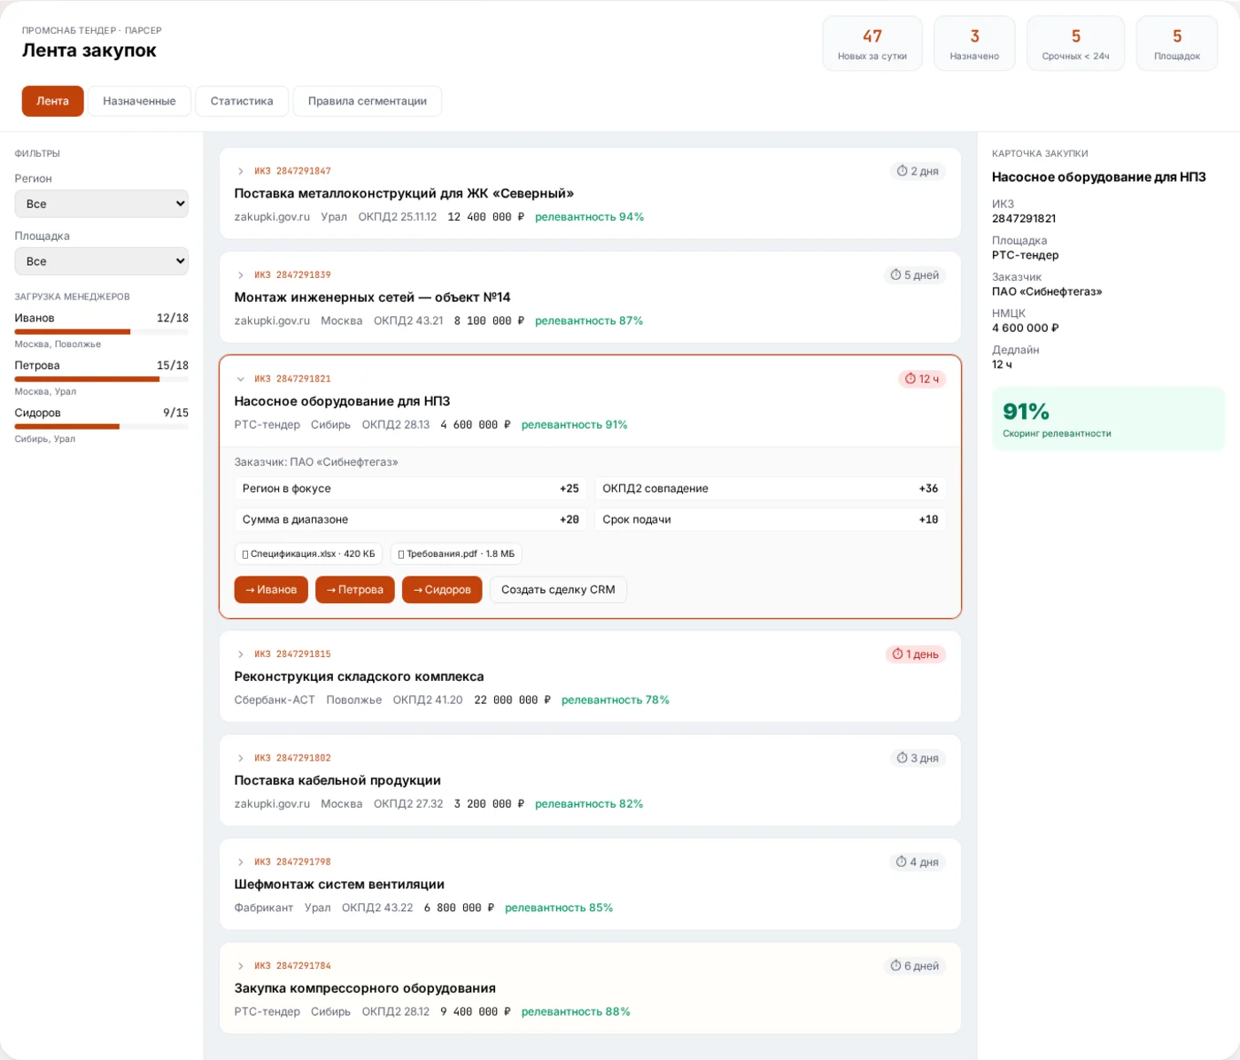This screenshot has height=1060, width=1240.
Task: Open the Назначенные tab
Action: pos(139,101)
